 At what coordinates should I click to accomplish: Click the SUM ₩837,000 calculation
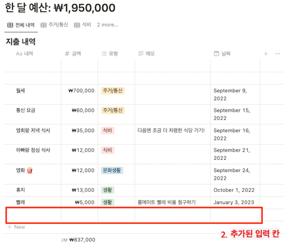point(78,240)
